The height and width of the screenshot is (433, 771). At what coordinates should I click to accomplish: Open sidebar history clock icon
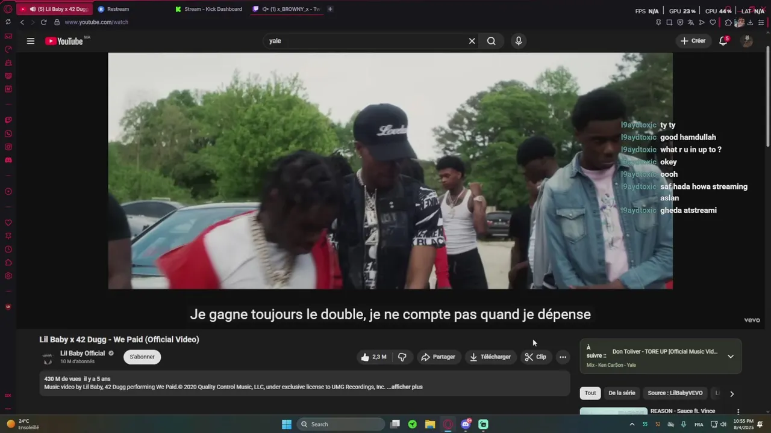pyautogui.click(x=8, y=250)
